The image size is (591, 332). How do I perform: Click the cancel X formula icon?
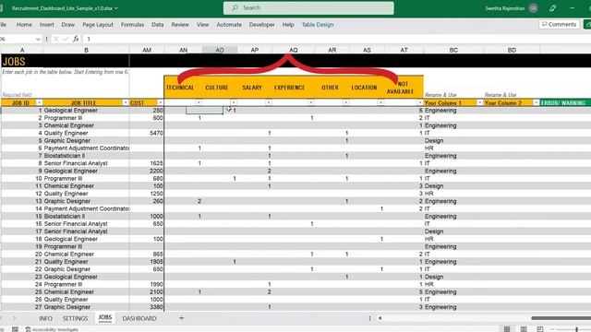point(55,39)
